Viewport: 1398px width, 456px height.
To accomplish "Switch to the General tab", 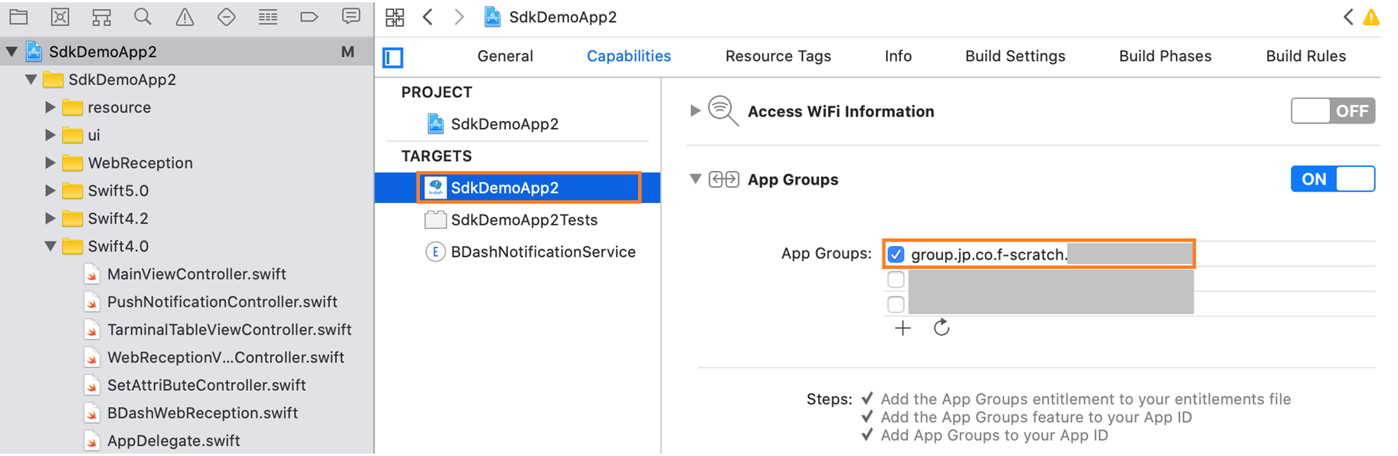I will tap(505, 56).
